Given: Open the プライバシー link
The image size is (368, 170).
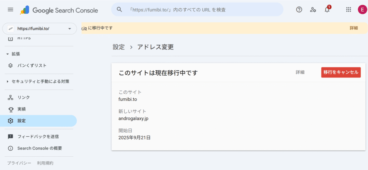Looking at the screenshot, I should click(x=19, y=163).
